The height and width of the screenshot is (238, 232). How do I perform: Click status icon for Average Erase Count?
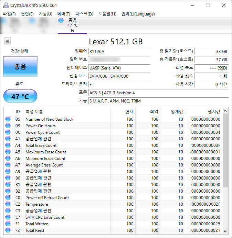point(8,165)
